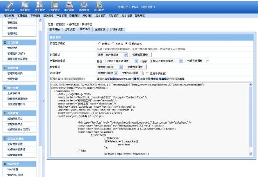Open 数据更新 in the secondary menu bar

coord(75,16)
